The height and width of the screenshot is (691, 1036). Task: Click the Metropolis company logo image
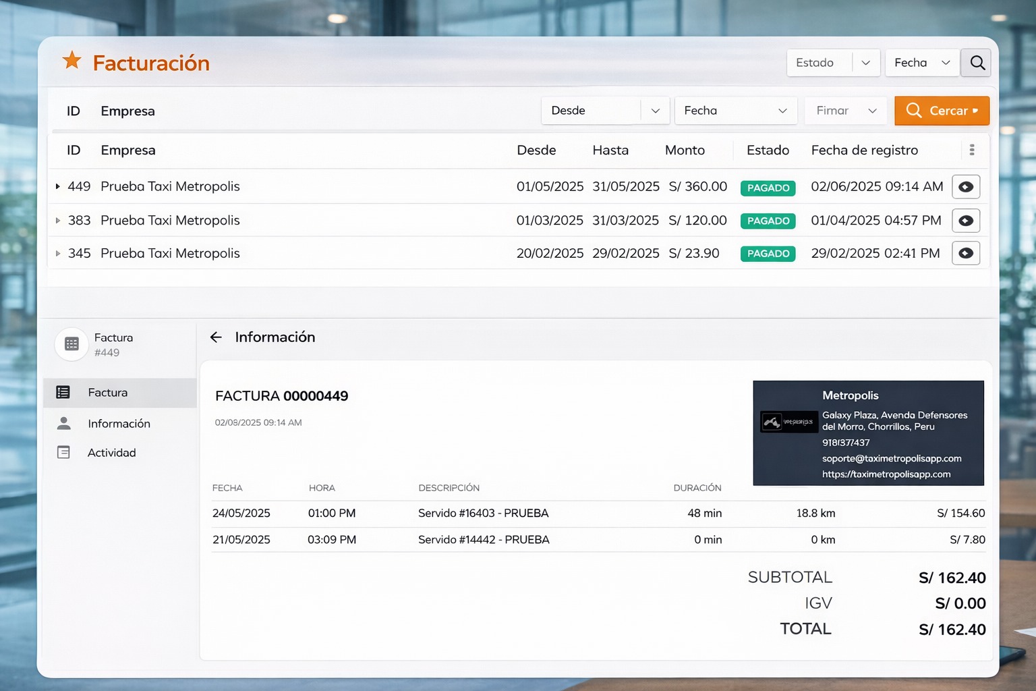(788, 422)
